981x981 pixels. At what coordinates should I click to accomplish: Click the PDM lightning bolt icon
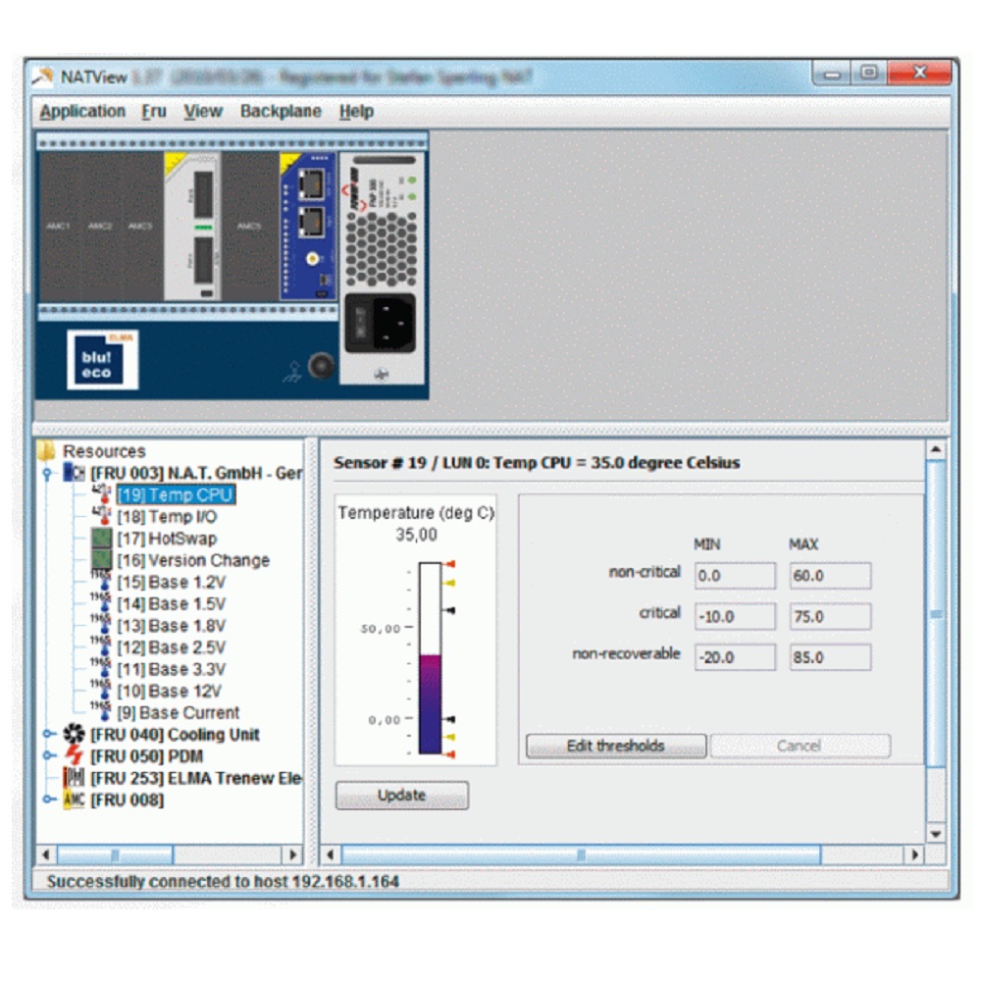click(75, 756)
